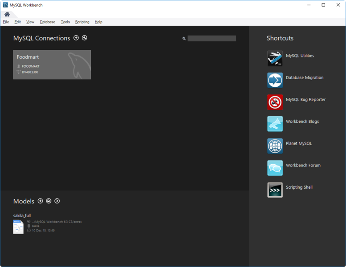Open the Database Migration shortcut icon
This screenshot has width=346, height=267.
(275, 80)
